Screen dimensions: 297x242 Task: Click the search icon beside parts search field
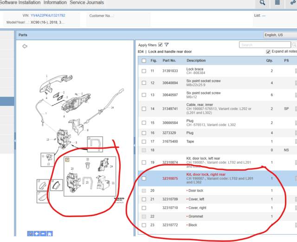tap(294, 45)
